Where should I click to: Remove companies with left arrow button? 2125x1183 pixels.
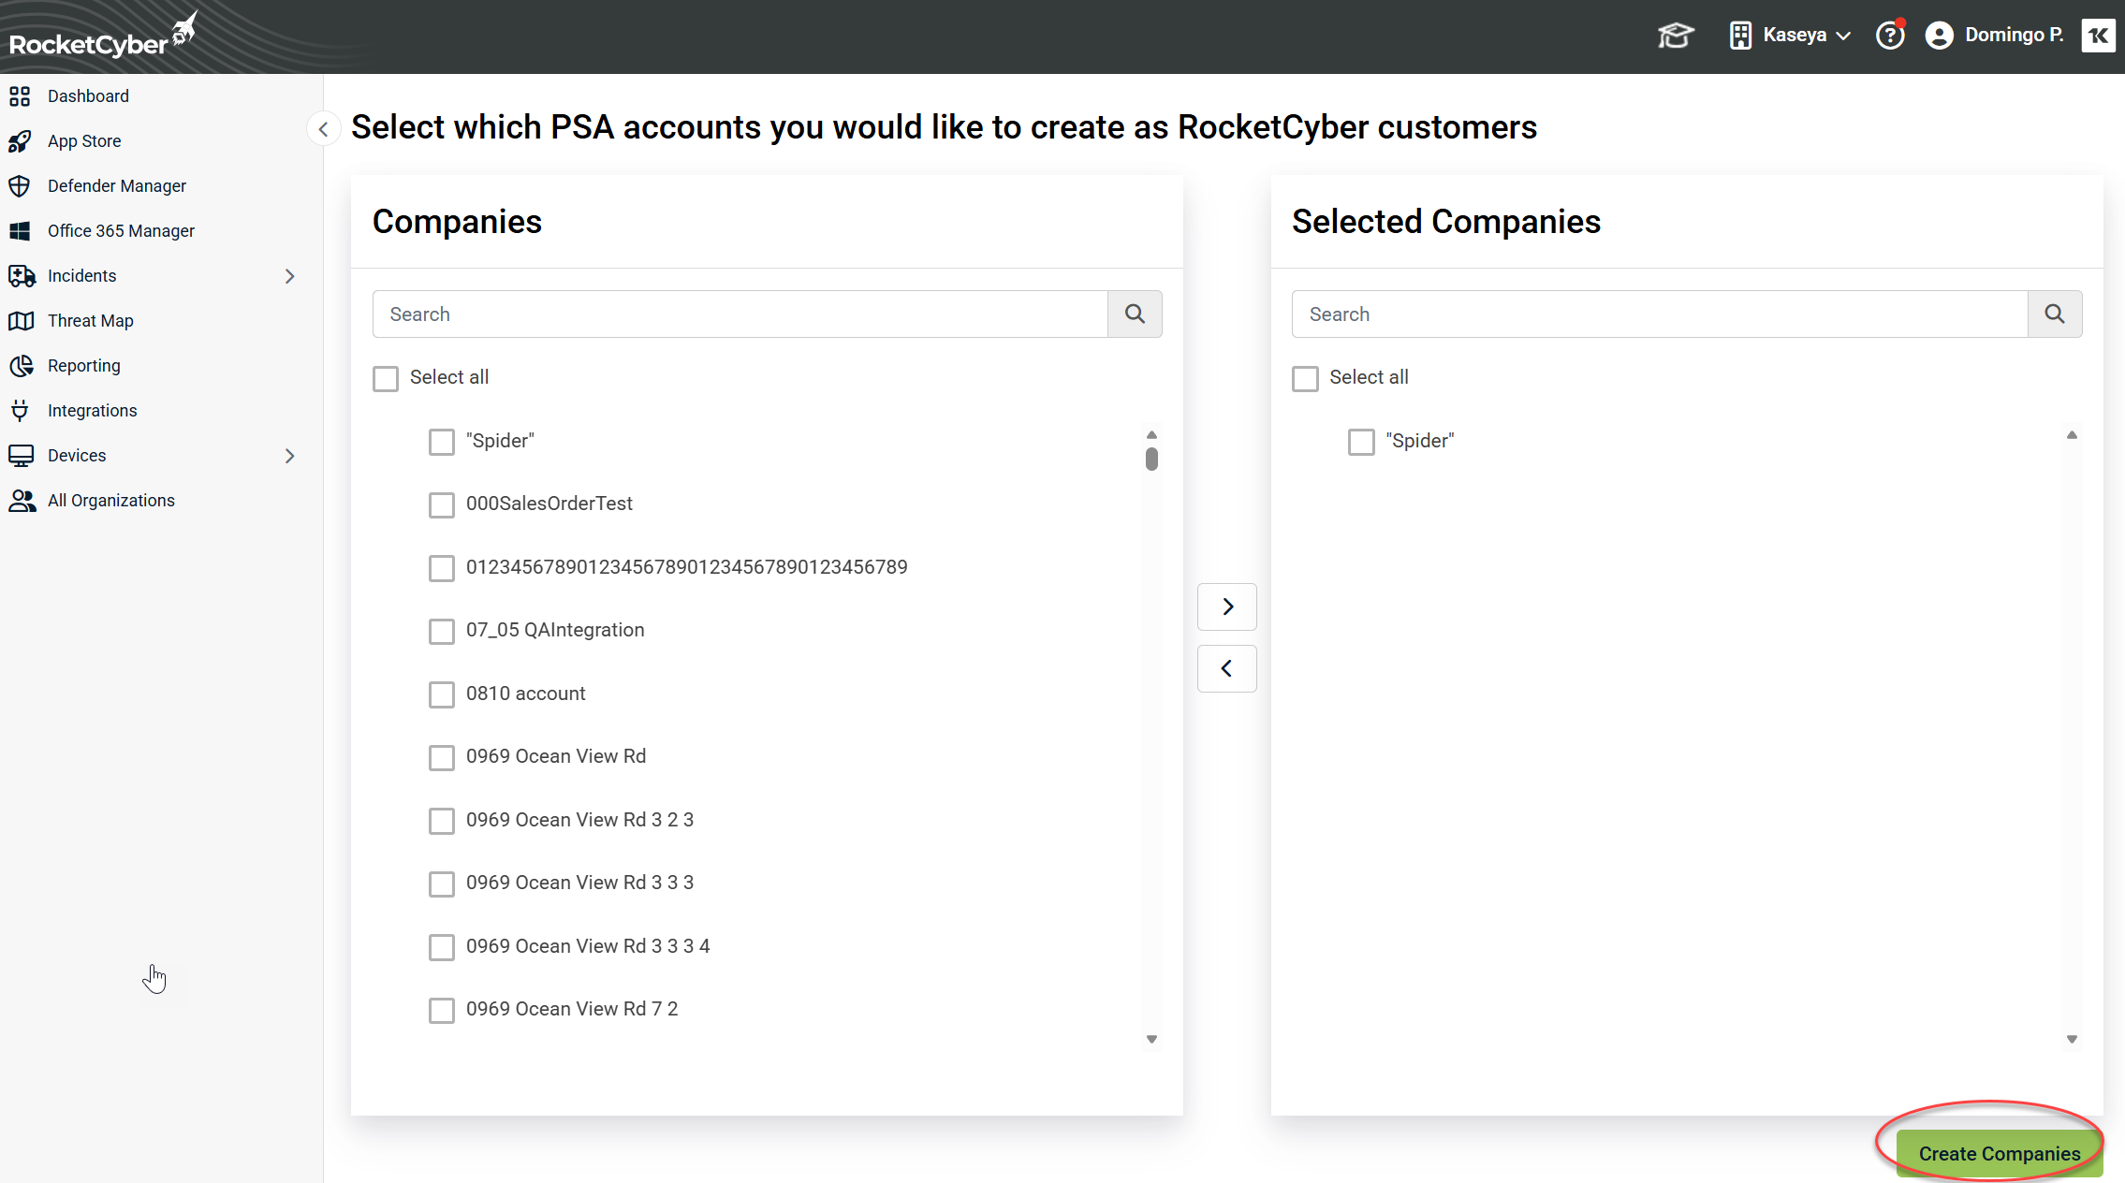pyautogui.click(x=1226, y=668)
